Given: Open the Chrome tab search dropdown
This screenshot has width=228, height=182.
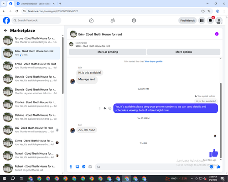Looking at the screenshot, I should click(4, 4).
